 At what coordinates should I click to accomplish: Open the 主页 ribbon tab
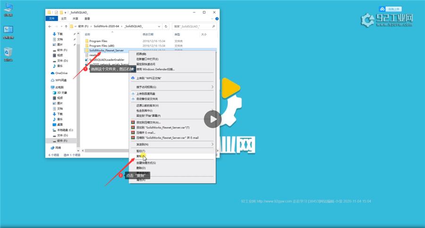click(x=64, y=19)
